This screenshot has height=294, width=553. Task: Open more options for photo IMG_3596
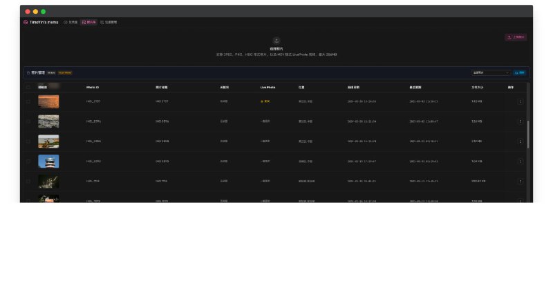[x=520, y=121]
